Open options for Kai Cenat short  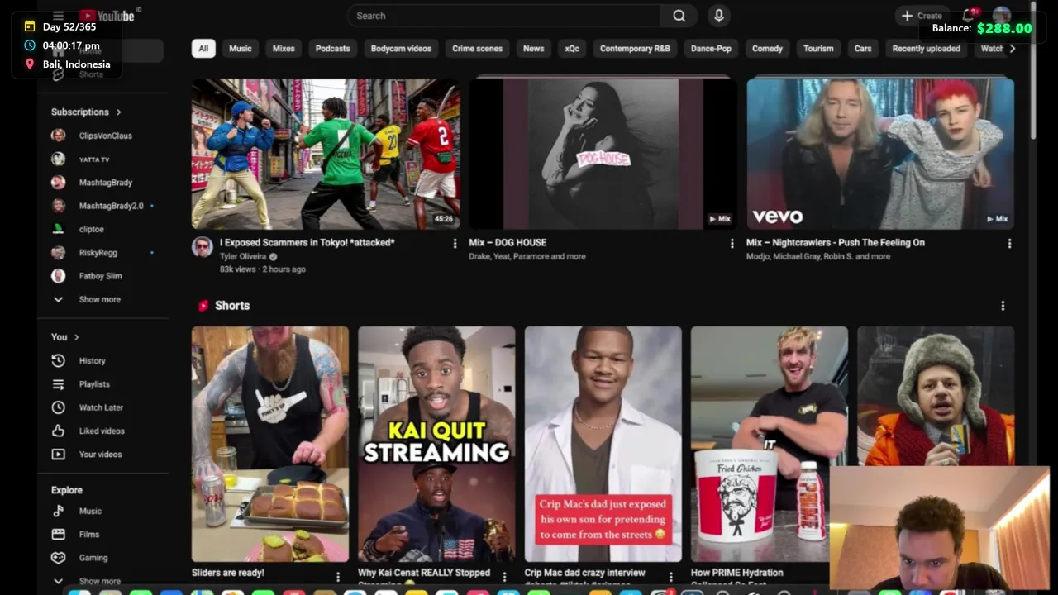pyautogui.click(x=504, y=577)
